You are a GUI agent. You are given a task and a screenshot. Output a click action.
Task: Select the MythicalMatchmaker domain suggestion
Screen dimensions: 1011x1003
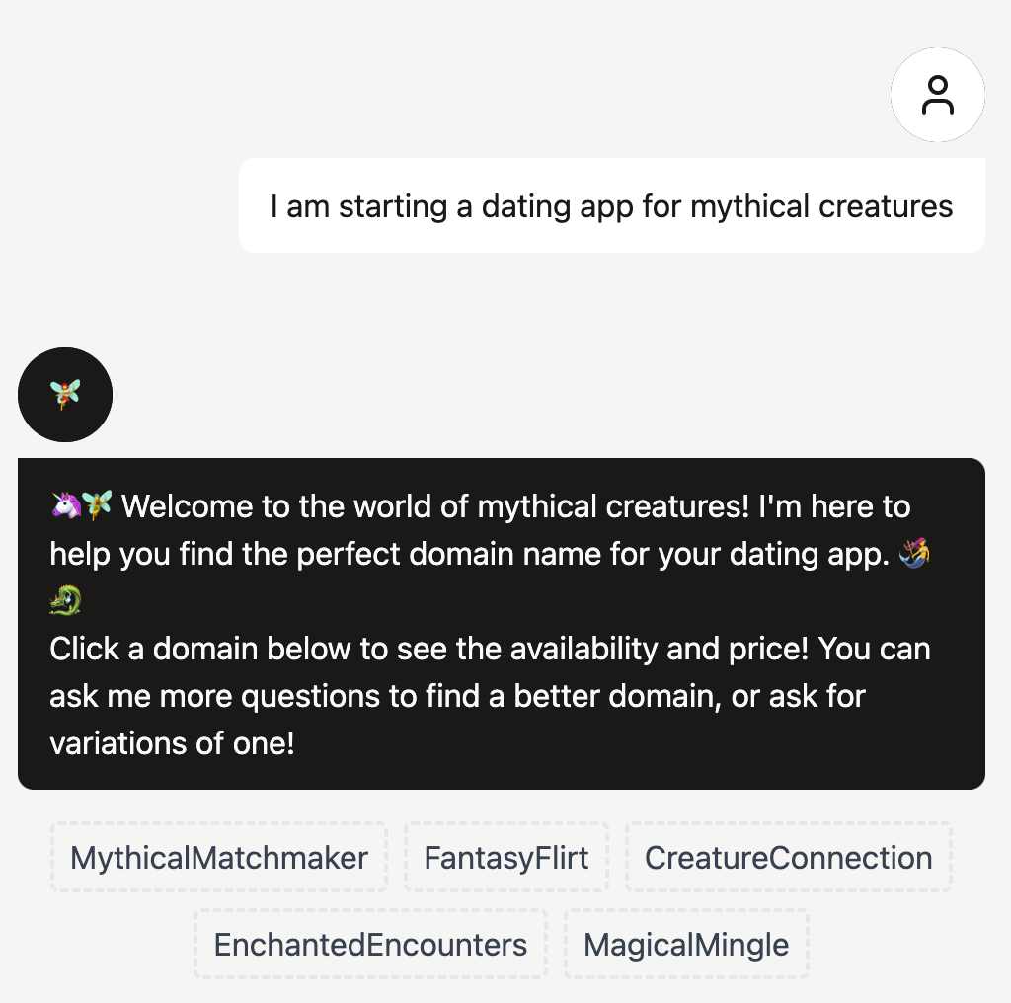[x=219, y=858]
